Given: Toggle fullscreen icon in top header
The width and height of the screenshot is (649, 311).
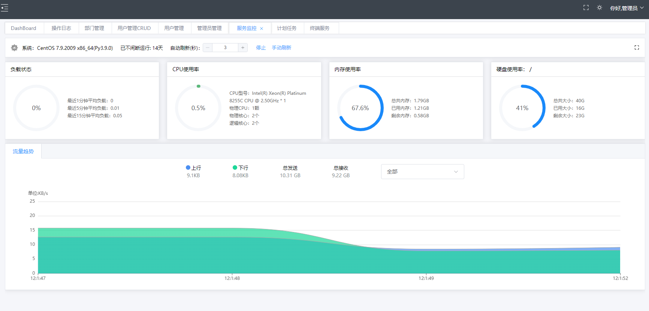Looking at the screenshot, I should pyautogui.click(x=586, y=7).
